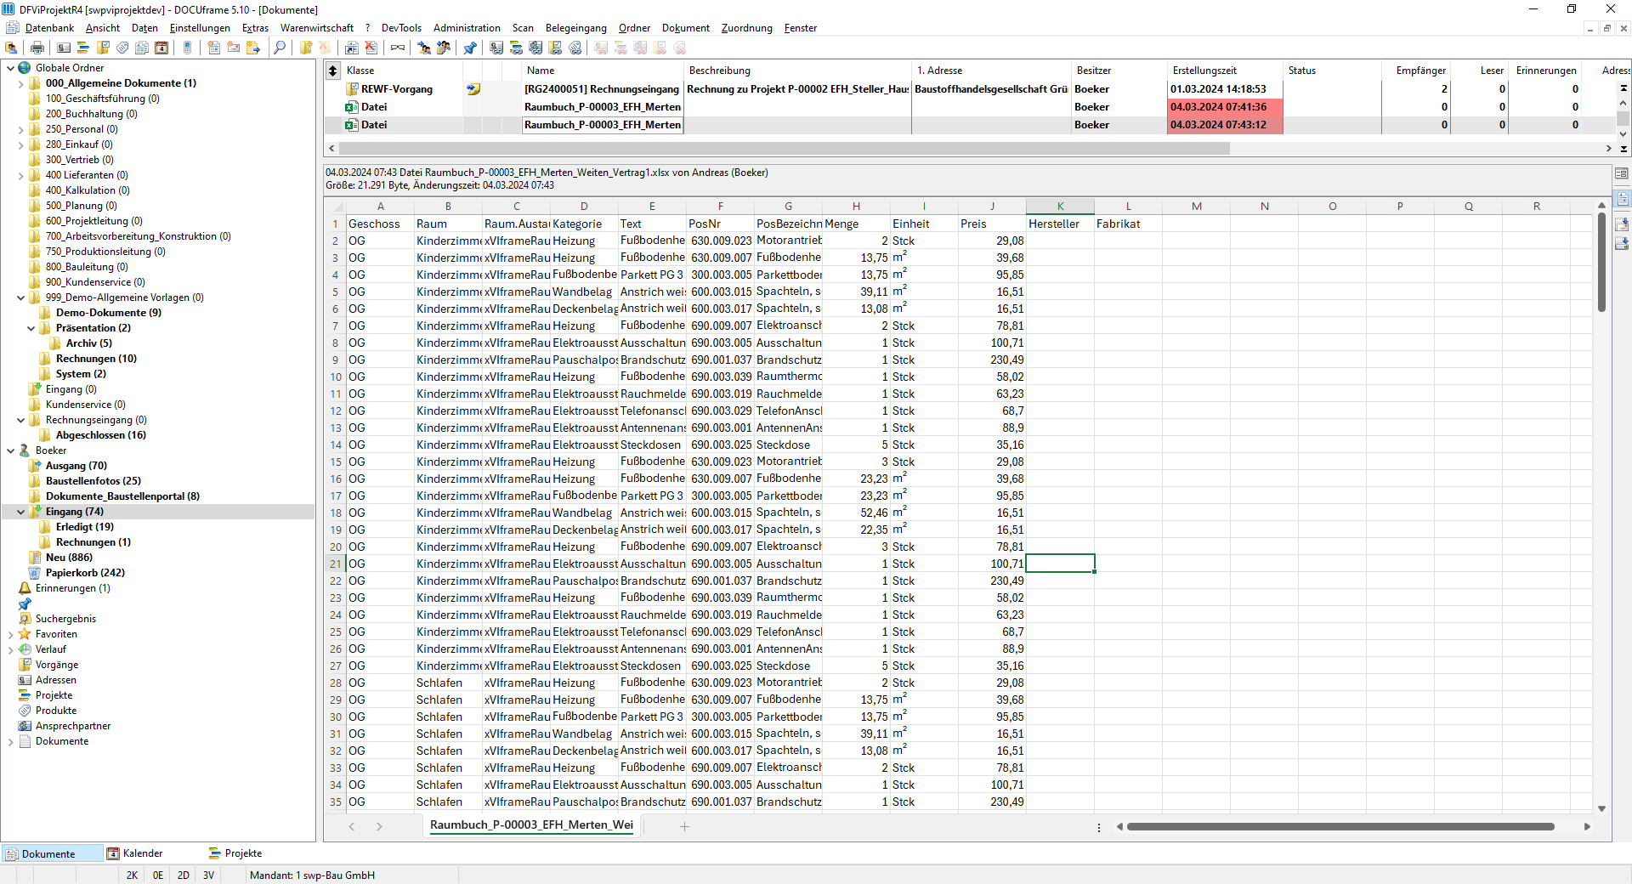Click scanner import icon on right sidebar
The image size is (1632, 884).
coord(1622,244)
